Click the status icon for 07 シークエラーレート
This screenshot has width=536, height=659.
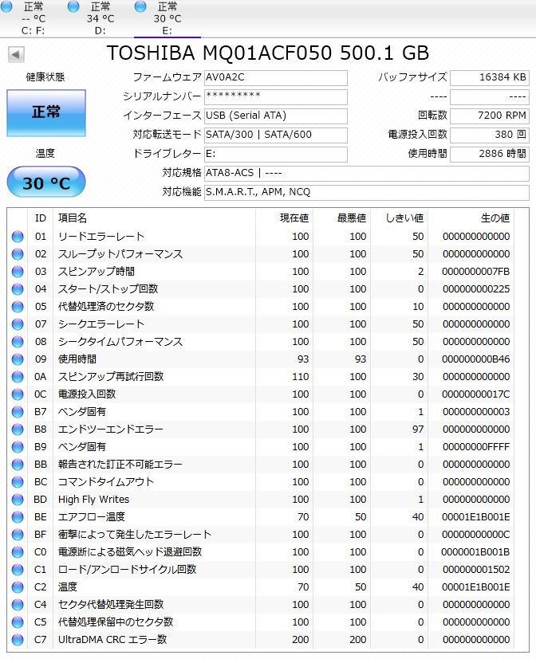point(18,324)
